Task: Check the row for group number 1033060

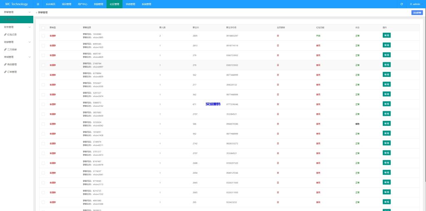Action: (43, 36)
